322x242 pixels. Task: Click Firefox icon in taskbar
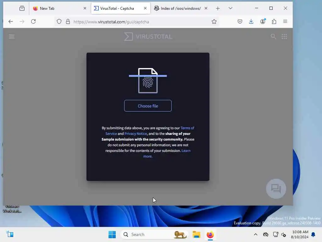click(210, 234)
